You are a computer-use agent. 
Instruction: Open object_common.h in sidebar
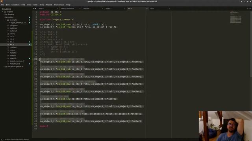click(x=17, y=61)
